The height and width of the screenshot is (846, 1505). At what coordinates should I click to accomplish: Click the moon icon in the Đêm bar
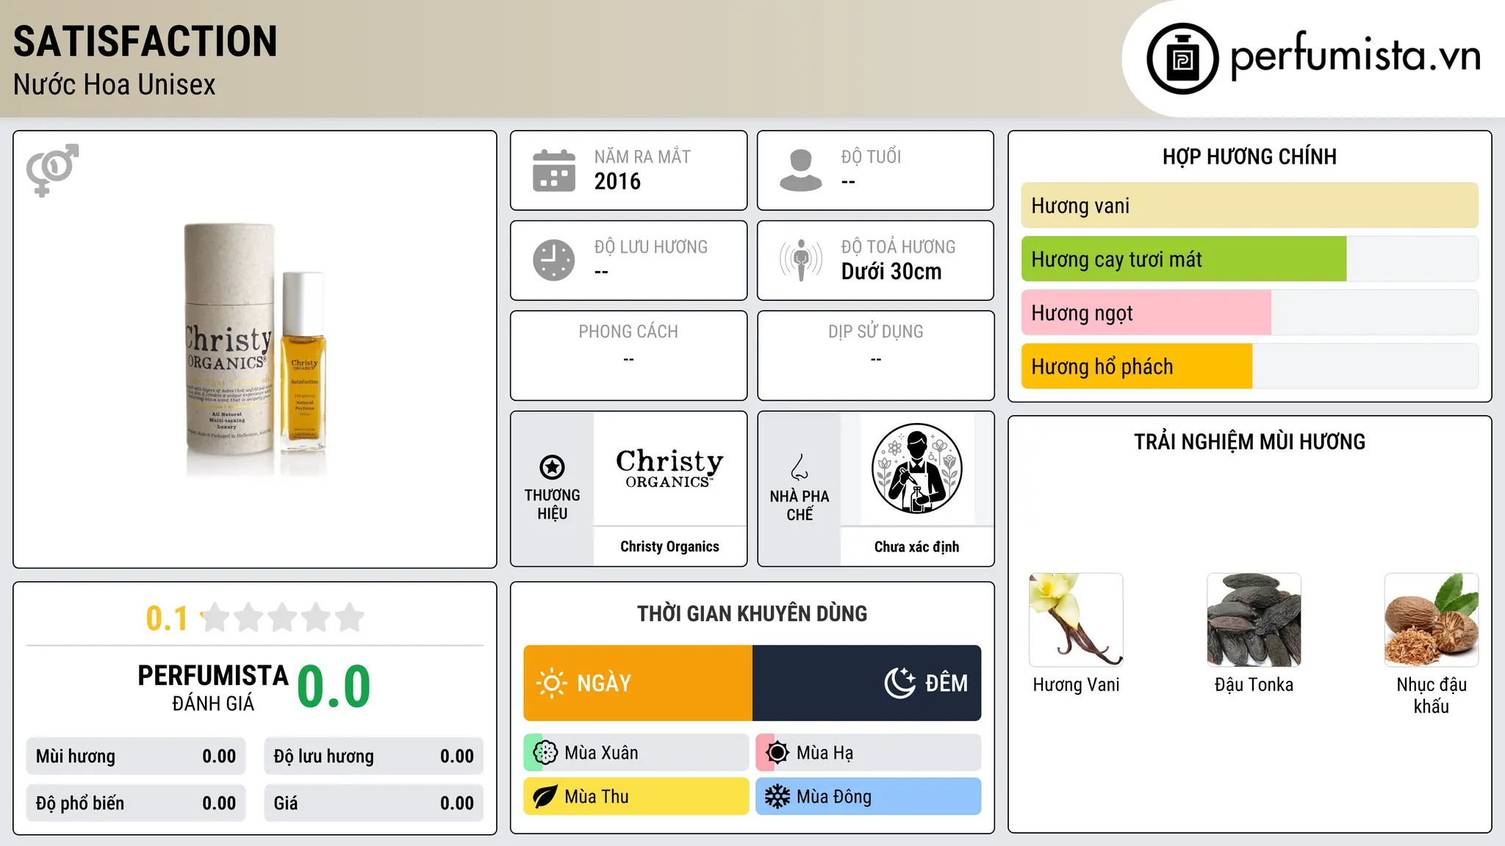[x=899, y=683]
